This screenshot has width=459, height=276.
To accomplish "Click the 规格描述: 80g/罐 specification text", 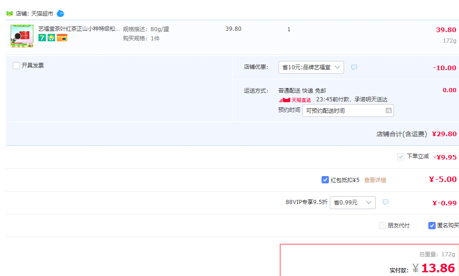I will pyautogui.click(x=146, y=29).
